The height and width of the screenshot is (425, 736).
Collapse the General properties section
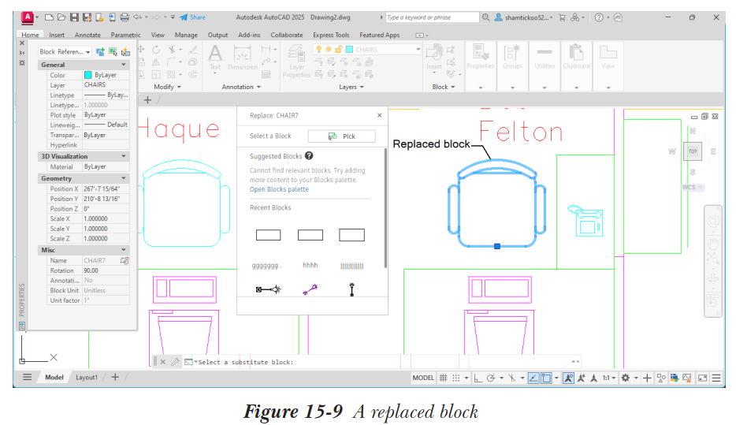(124, 65)
